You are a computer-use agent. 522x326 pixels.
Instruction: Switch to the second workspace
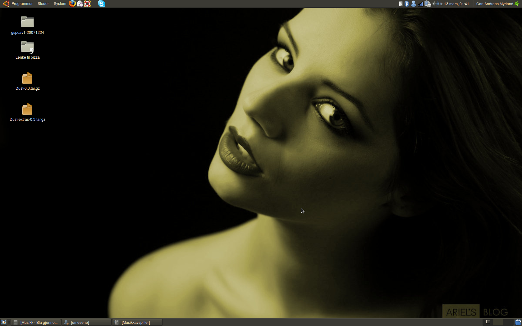tap(498, 322)
